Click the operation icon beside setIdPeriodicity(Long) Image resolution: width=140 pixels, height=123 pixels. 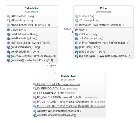pos(9,39)
